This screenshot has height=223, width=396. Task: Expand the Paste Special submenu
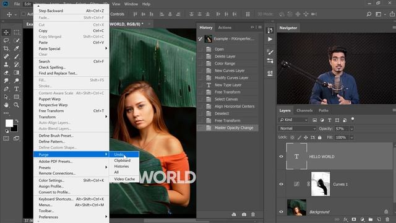tap(72, 48)
